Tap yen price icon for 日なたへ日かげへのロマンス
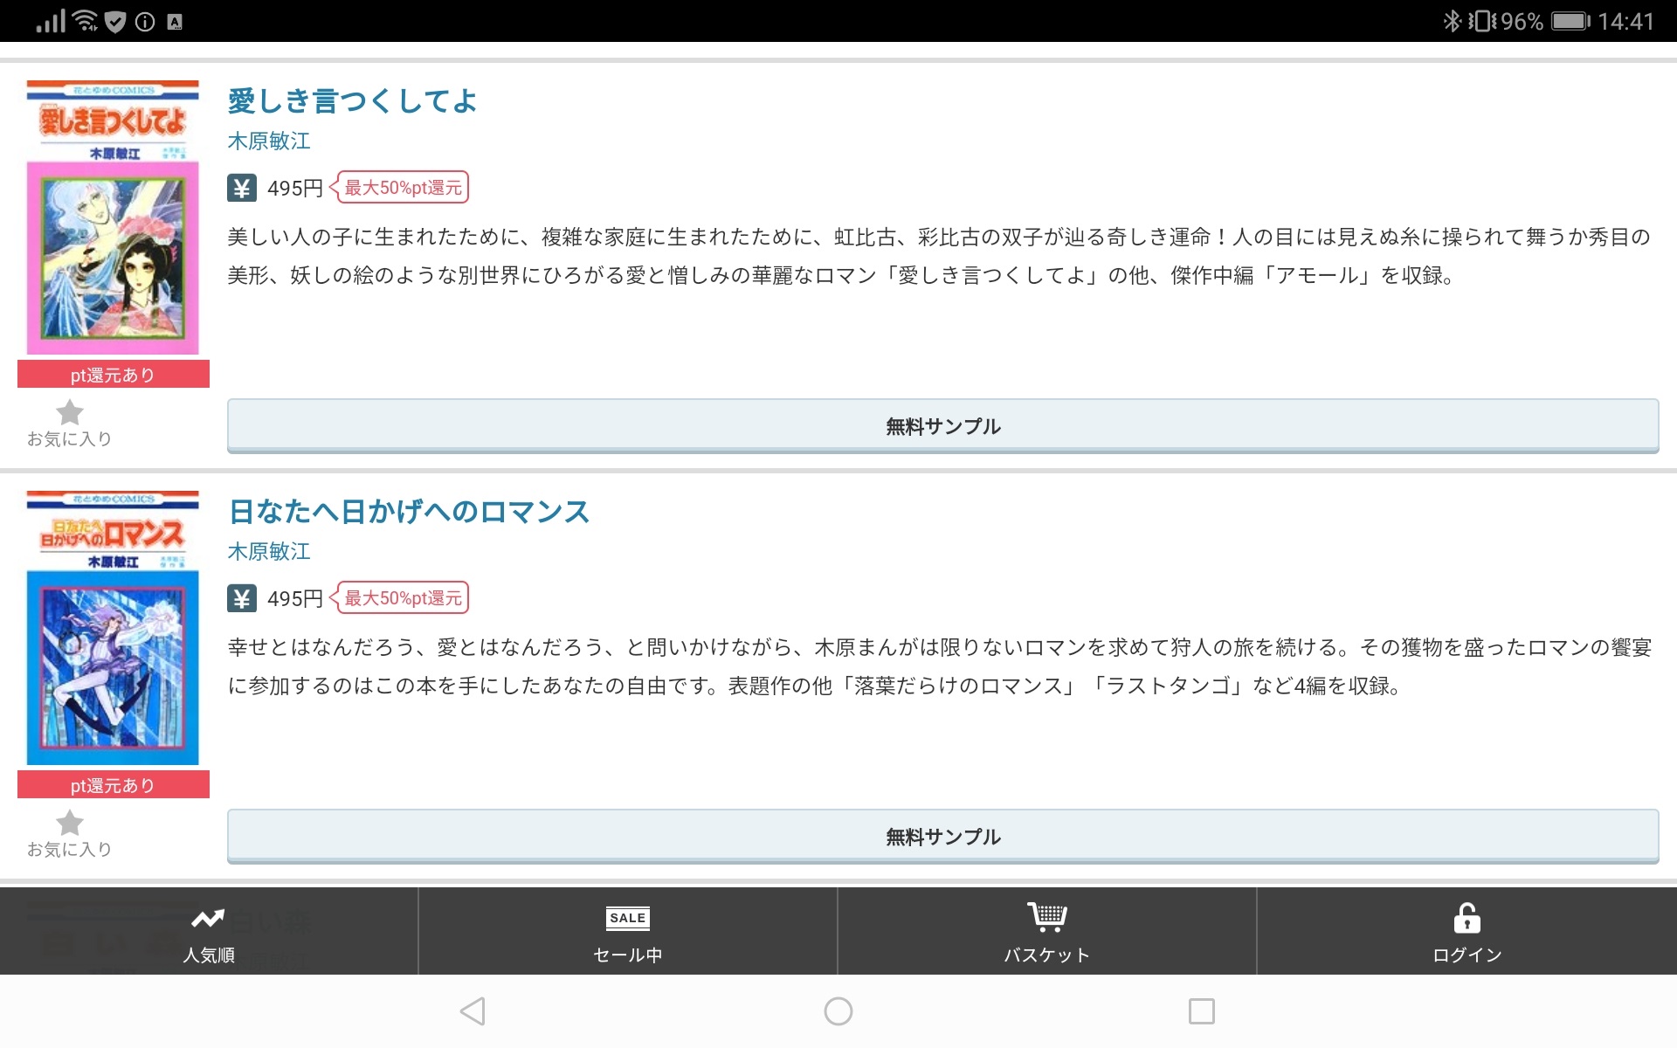Image resolution: width=1677 pixels, height=1048 pixels. 242,598
